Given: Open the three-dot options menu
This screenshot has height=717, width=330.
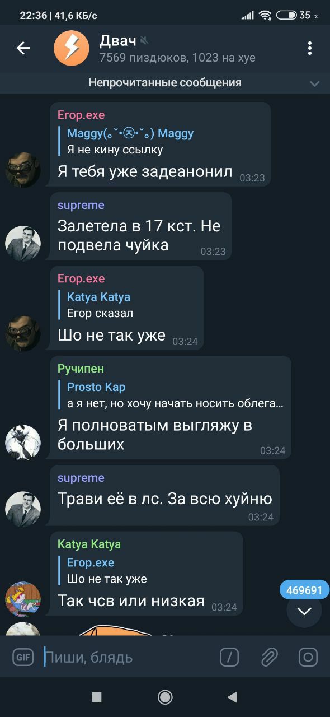Looking at the screenshot, I should click(309, 48).
